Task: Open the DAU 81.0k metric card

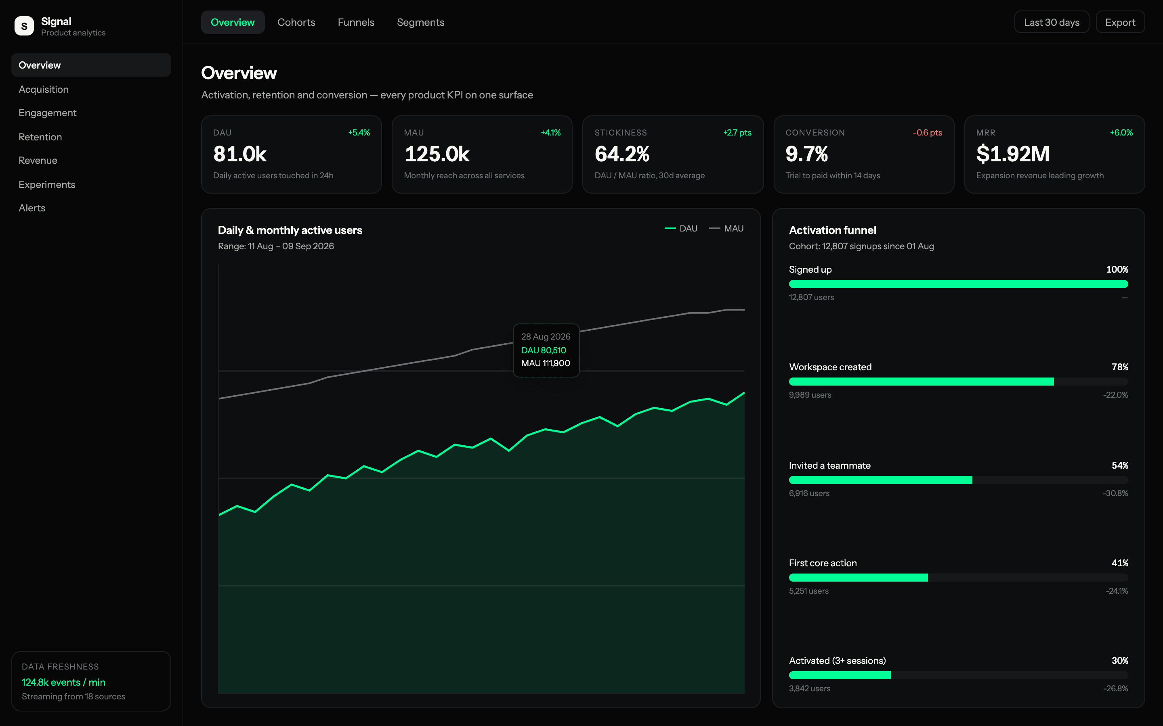Action: pyautogui.click(x=291, y=154)
